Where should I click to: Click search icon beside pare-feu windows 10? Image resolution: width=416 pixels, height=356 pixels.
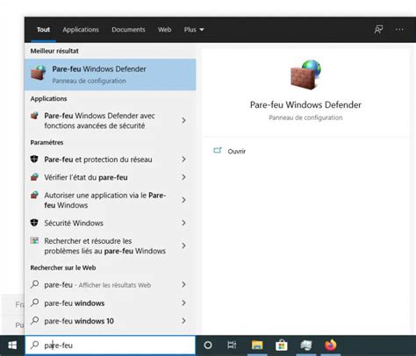pyautogui.click(x=34, y=321)
